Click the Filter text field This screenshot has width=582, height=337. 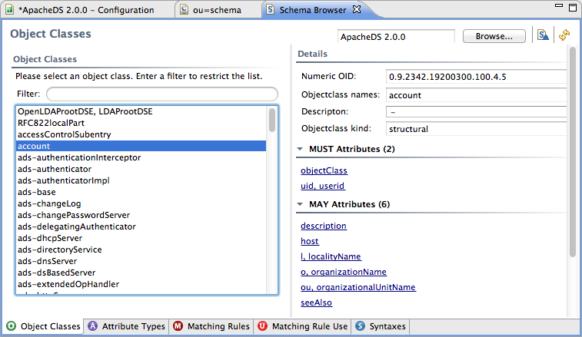161,94
